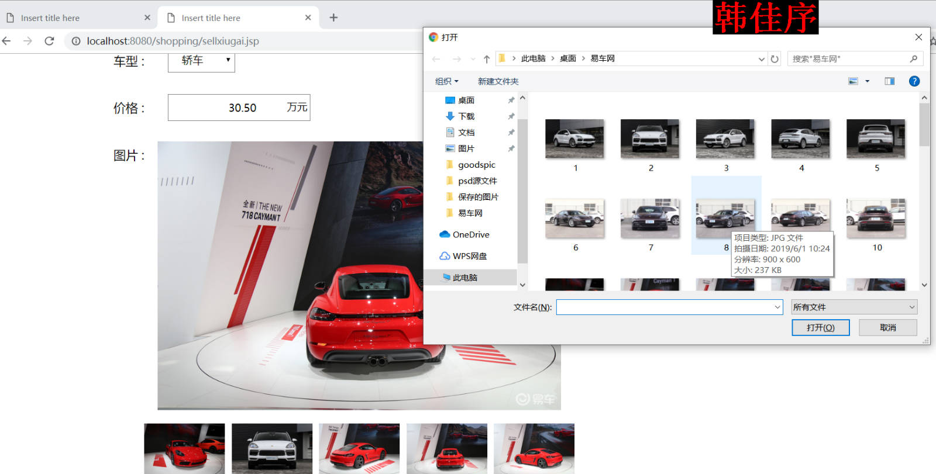Refresh the file dialog folder view
The height and width of the screenshot is (474, 936).
coord(775,59)
